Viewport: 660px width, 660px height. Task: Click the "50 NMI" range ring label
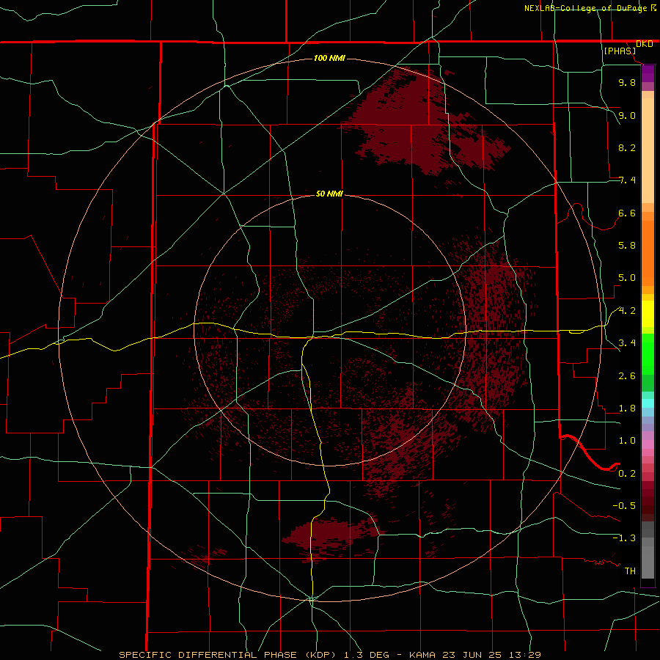point(329,194)
